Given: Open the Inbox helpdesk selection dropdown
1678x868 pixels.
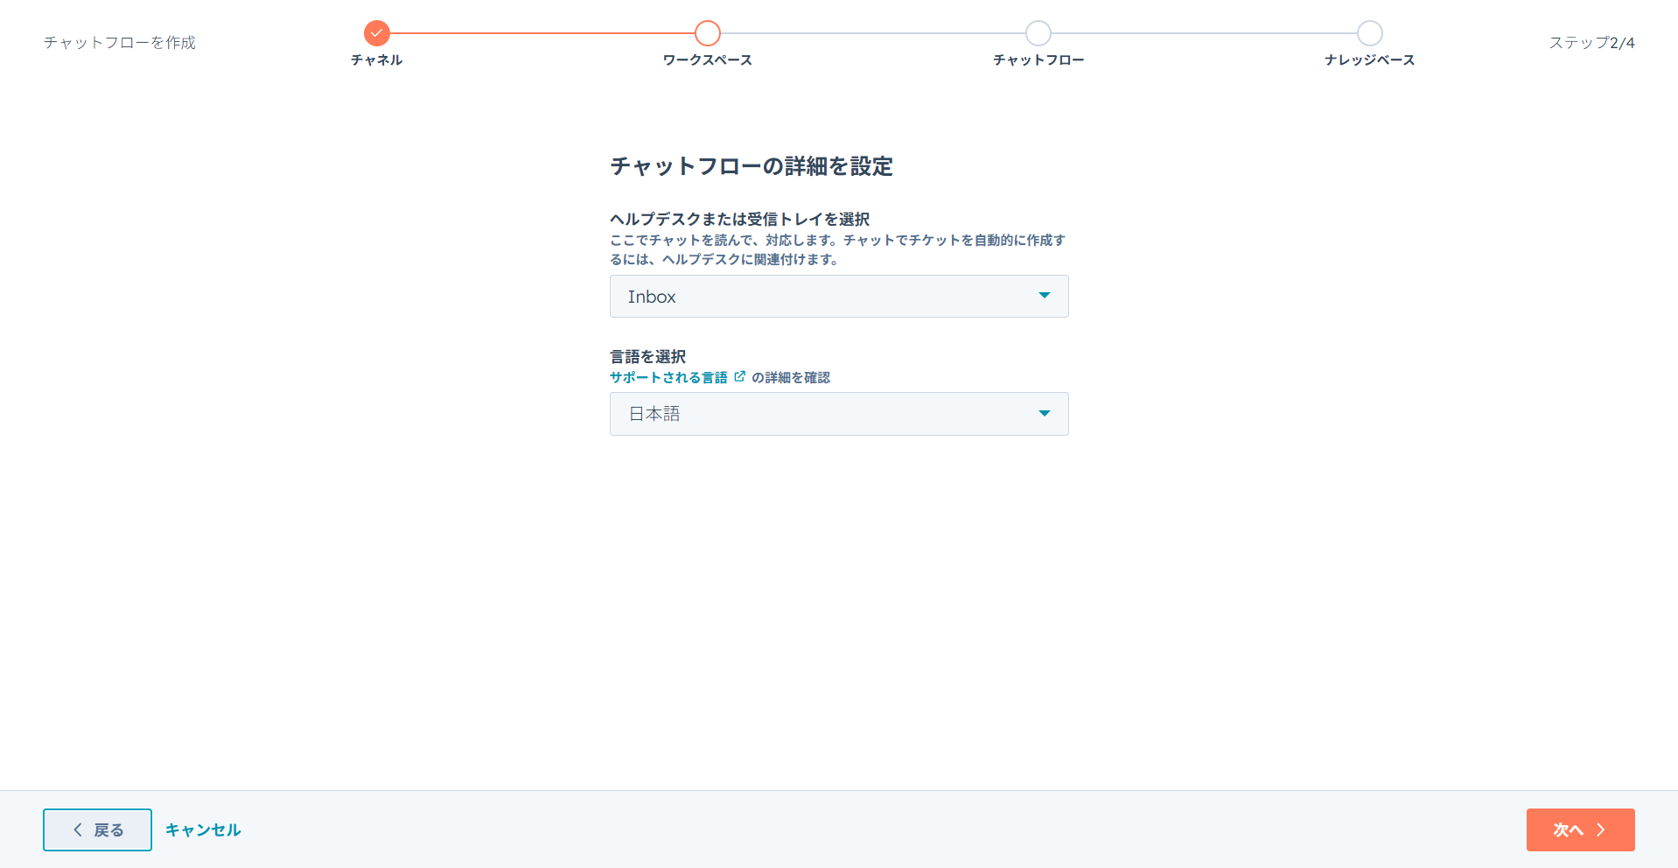Looking at the screenshot, I should point(838,296).
